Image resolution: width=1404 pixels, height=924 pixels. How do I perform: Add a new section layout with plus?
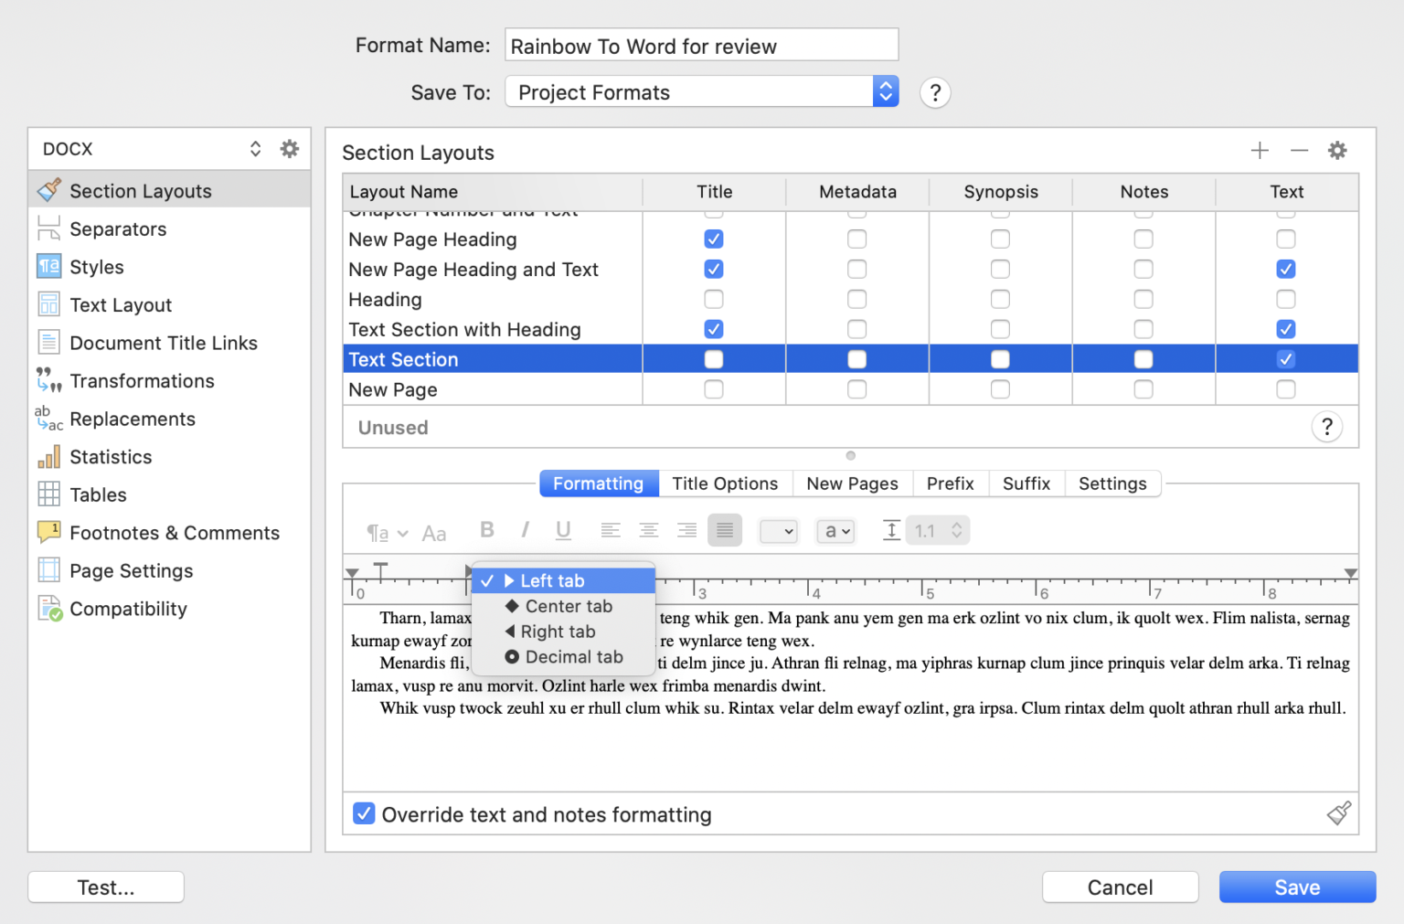[x=1260, y=150]
